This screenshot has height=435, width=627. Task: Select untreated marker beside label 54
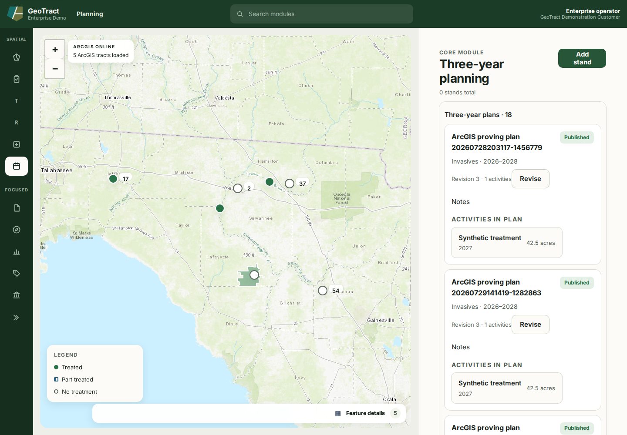pos(323,291)
